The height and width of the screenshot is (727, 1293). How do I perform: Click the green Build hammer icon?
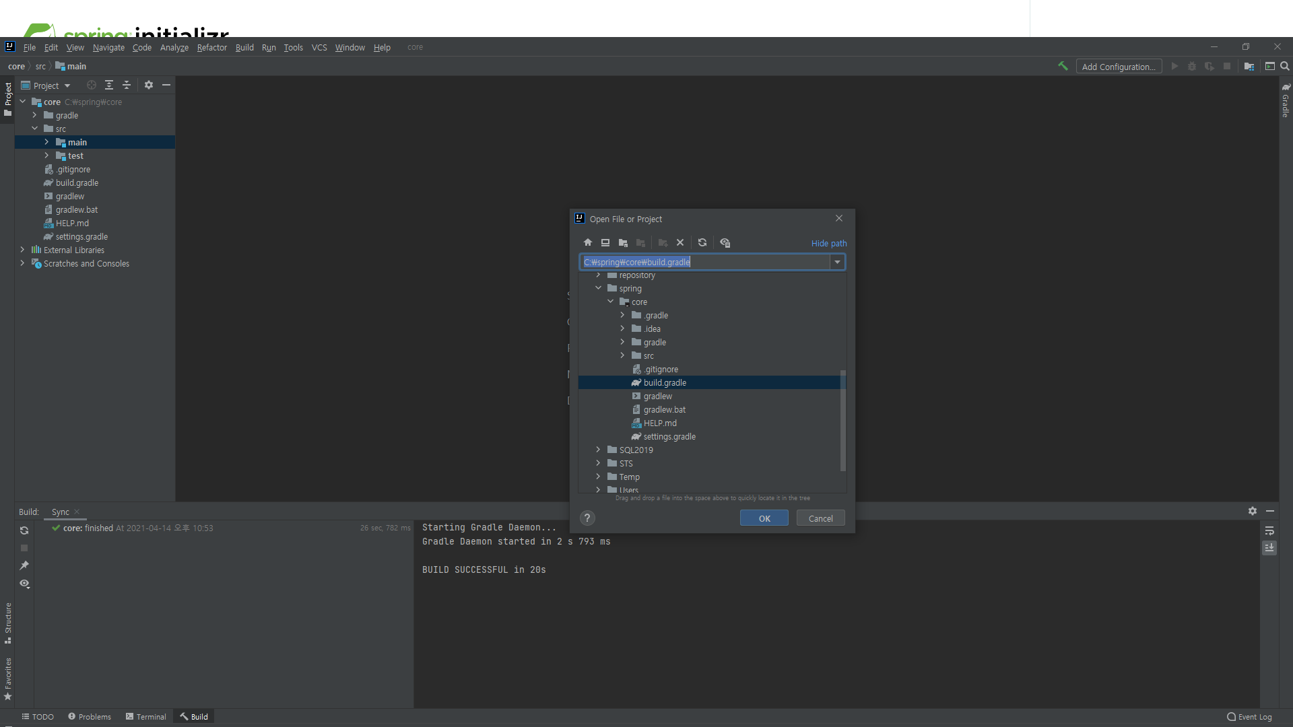[x=1063, y=66]
